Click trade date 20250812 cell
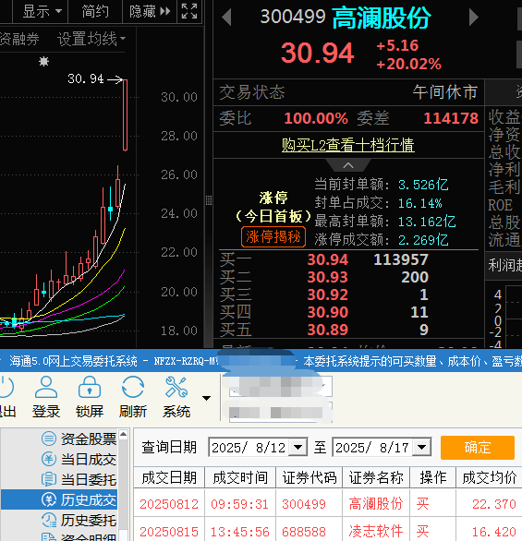 [169, 504]
